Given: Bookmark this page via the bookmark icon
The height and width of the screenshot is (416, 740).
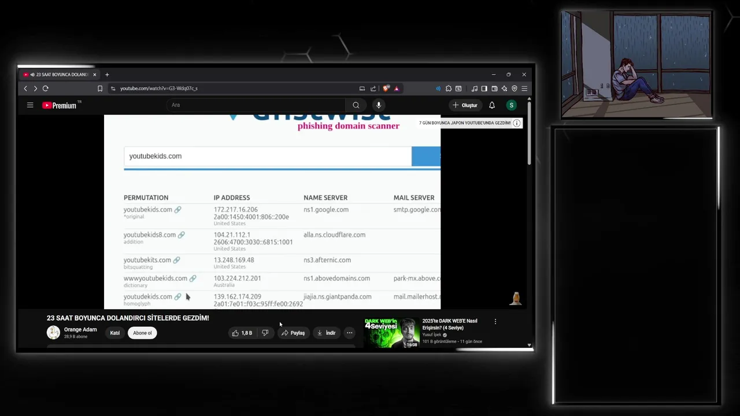Looking at the screenshot, I should pyautogui.click(x=100, y=88).
